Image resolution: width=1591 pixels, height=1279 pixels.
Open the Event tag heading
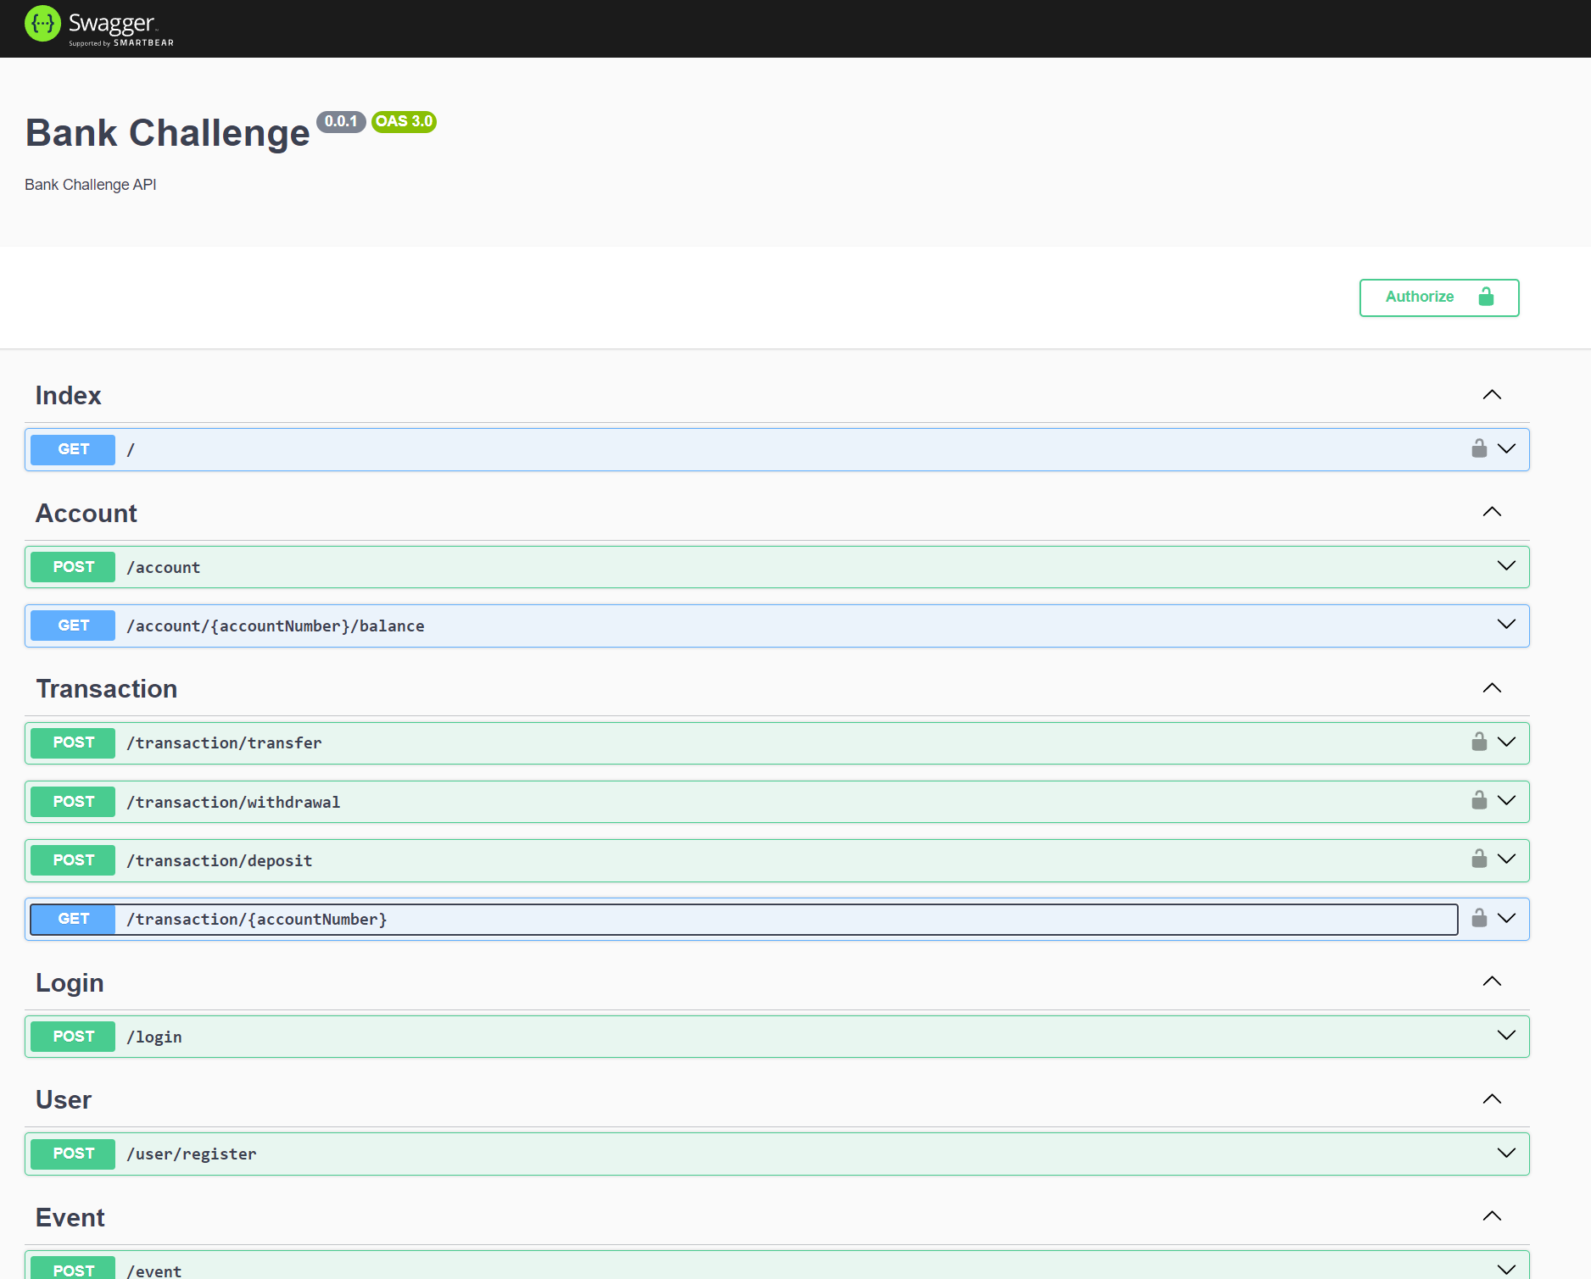[x=70, y=1218]
